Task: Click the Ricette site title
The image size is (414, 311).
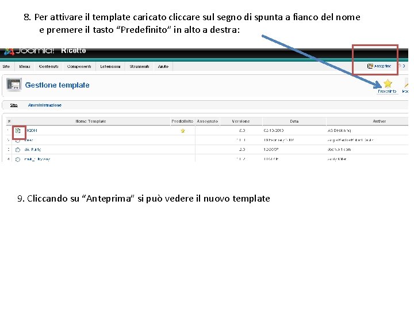Action: 74,51
